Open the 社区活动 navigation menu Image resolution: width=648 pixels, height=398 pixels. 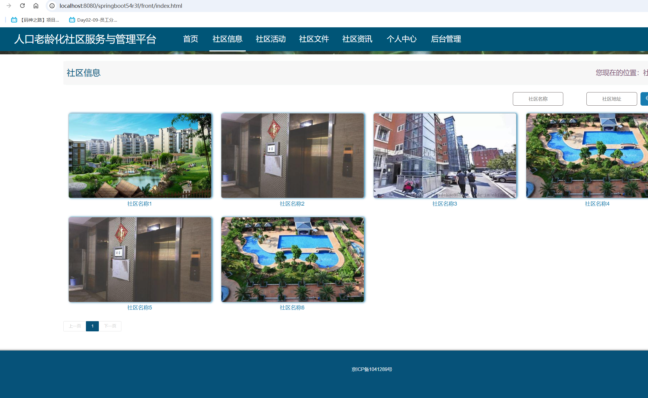pyautogui.click(x=271, y=39)
